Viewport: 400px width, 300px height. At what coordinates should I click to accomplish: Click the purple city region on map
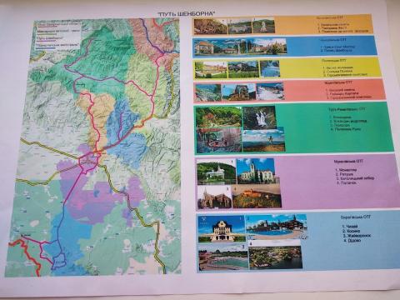point(89,161)
